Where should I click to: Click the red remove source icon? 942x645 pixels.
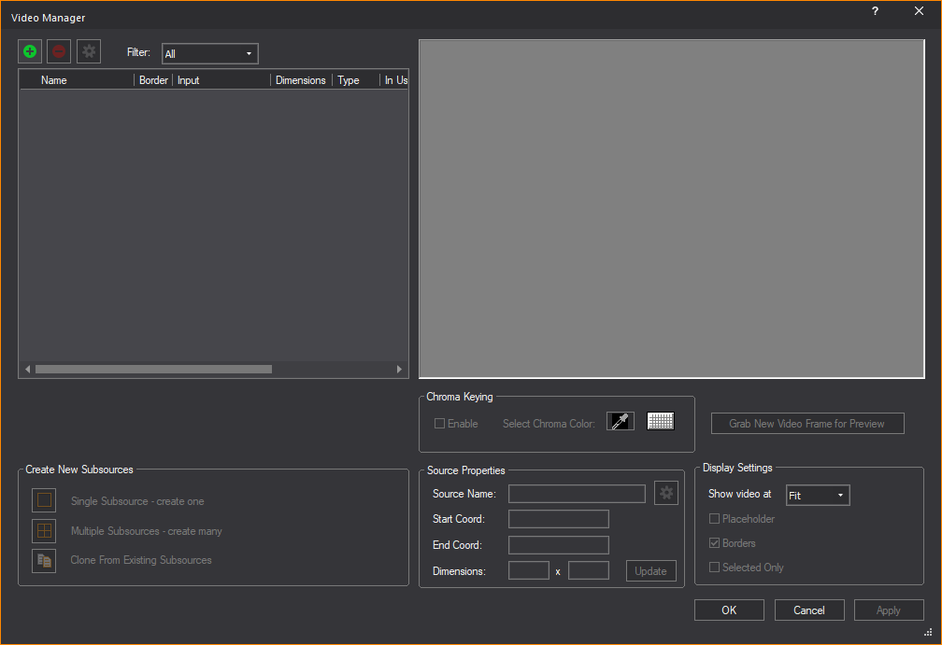pyautogui.click(x=60, y=52)
